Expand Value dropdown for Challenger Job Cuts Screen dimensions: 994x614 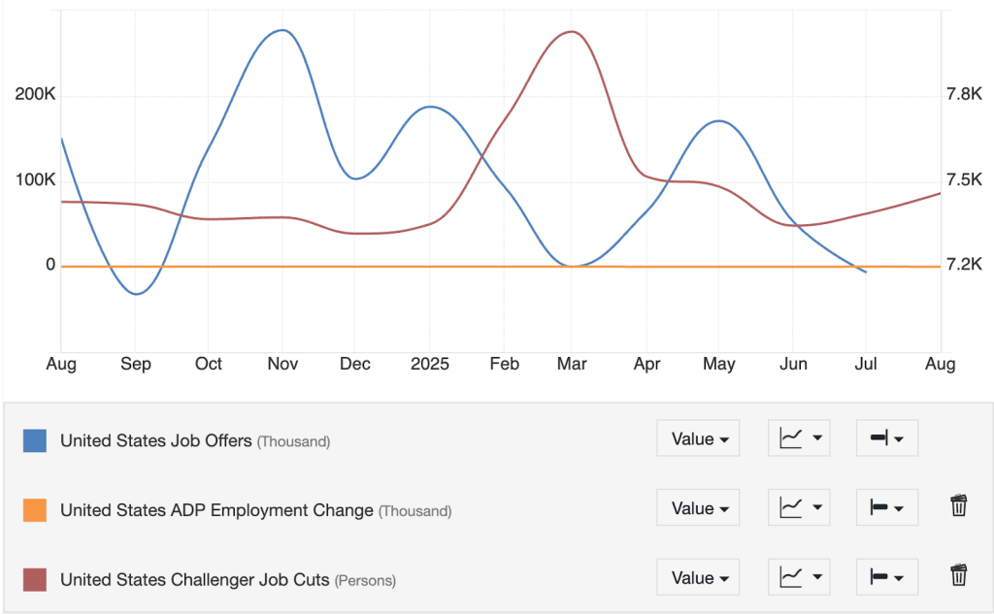[698, 578]
